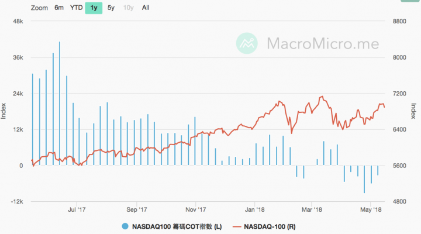Click the Sep '17 axis label
The width and height of the screenshot is (421, 234).
pyautogui.click(x=137, y=209)
